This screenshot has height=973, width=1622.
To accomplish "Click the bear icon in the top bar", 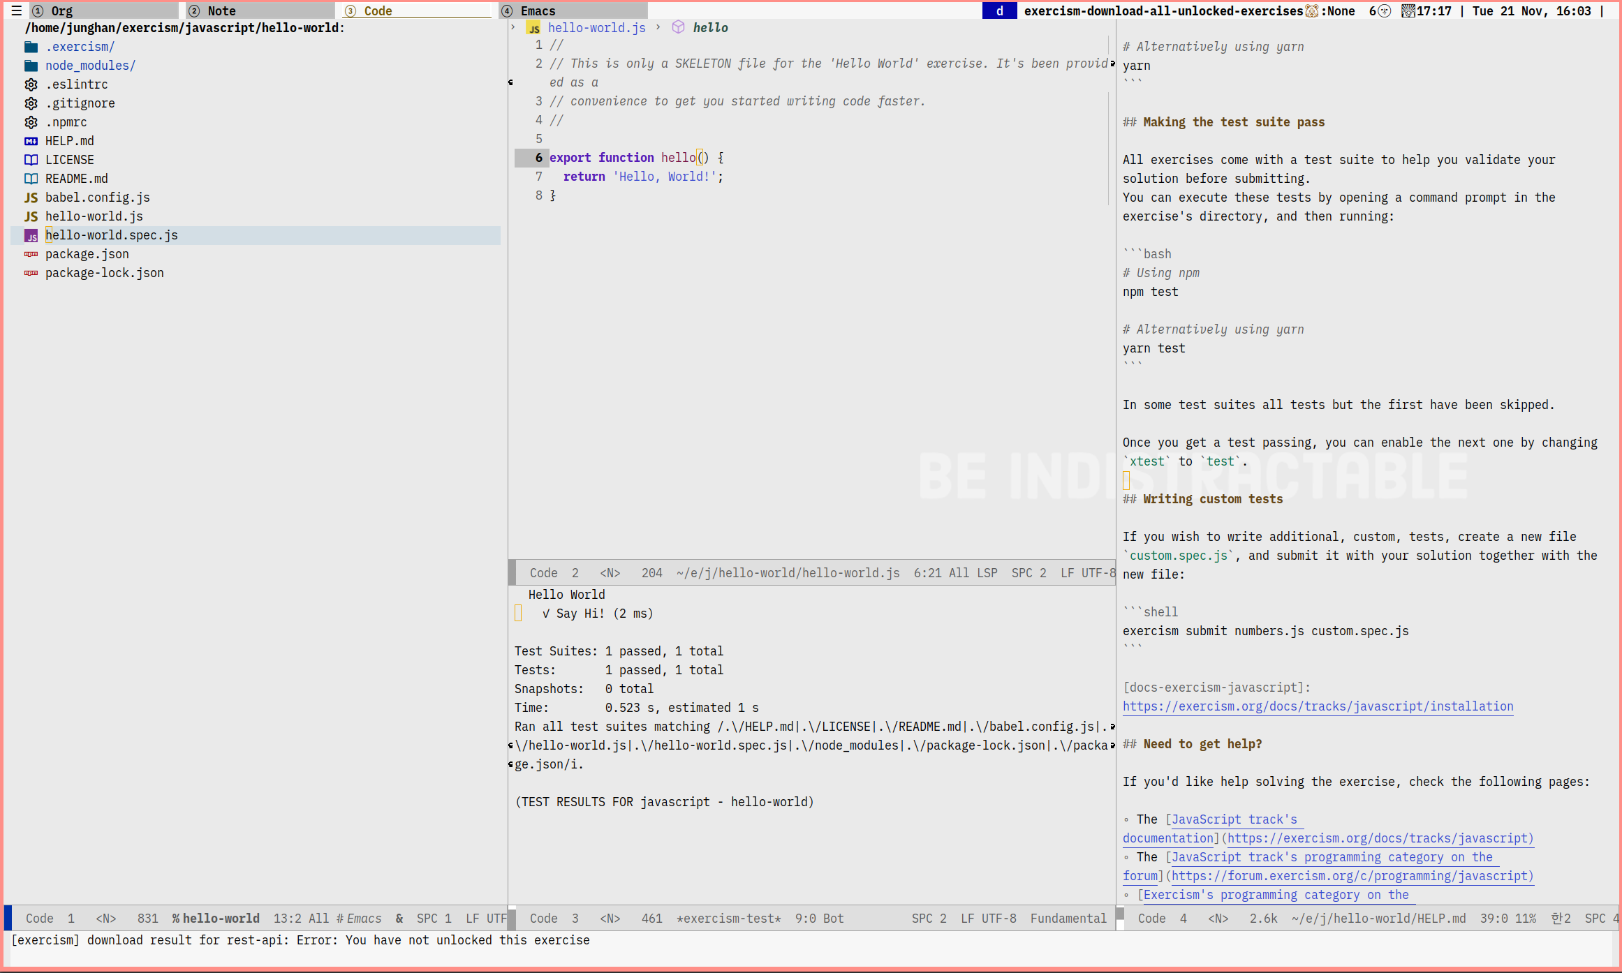I will point(1311,10).
